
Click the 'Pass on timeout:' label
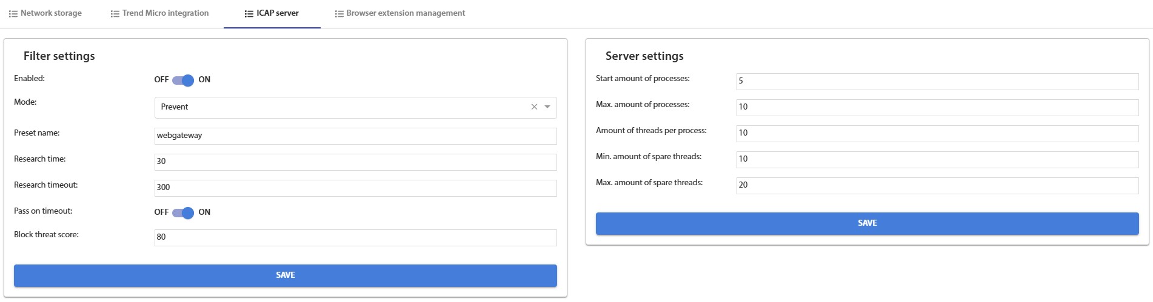pos(43,211)
